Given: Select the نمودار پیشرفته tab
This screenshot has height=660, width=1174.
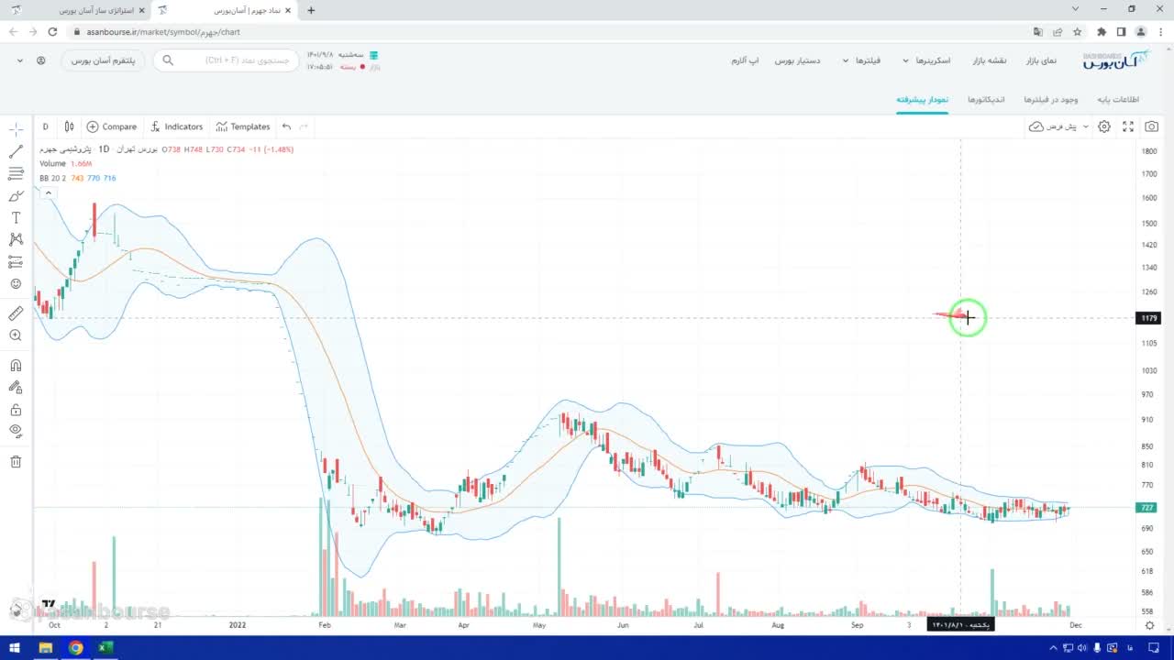Looking at the screenshot, I should pos(923,99).
